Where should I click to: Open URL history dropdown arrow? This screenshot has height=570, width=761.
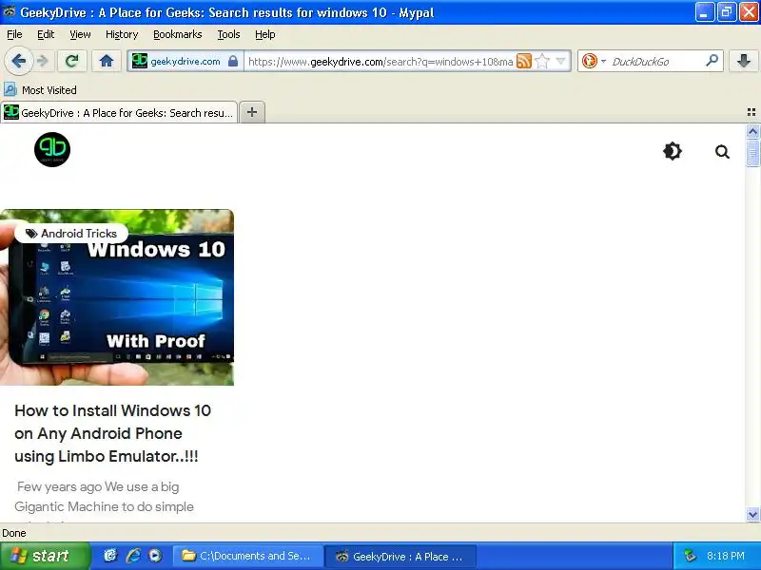point(560,61)
